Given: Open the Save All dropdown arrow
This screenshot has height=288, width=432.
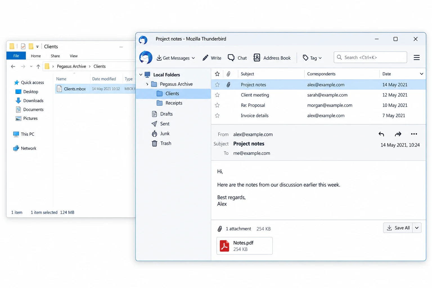Looking at the screenshot, I should pyautogui.click(x=417, y=228).
